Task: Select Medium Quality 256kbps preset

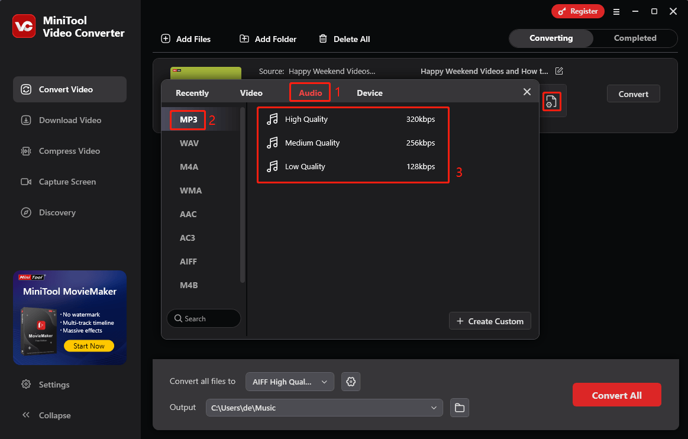Action: [x=351, y=143]
